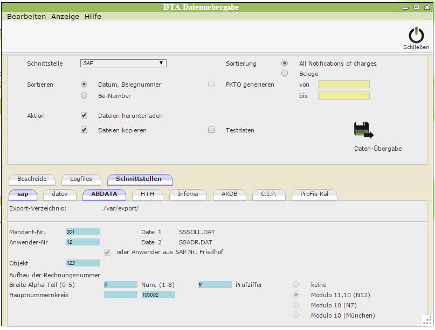Screen dimensions: 435x330
Task: Toggle the Testdaten checkbox
Action: (211, 130)
